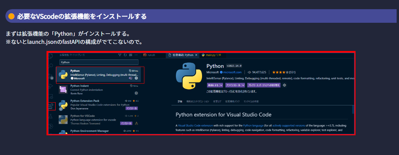Switch to the 拡張機能: Python tab
399x155 pixels.
pyautogui.click(x=183, y=55)
